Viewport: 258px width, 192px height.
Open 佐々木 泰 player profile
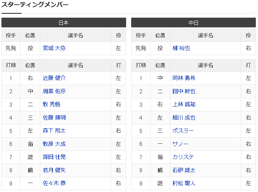click(54, 183)
